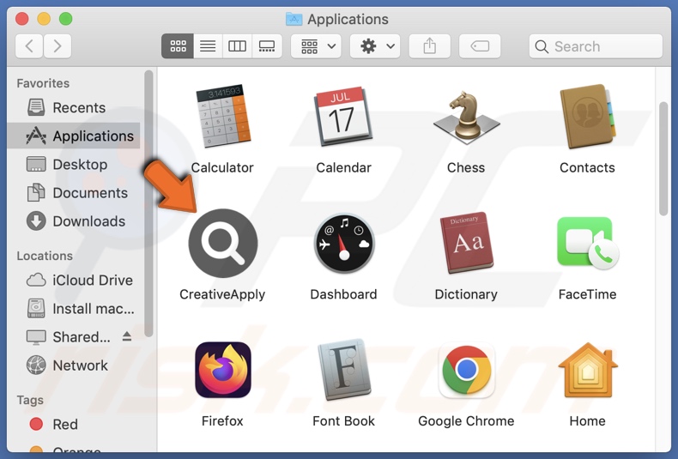Switch to list view

point(208,45)
